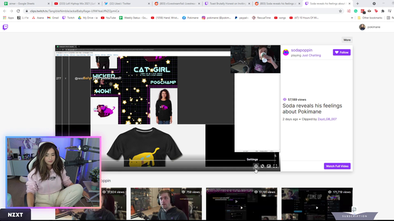Screen dimensions: 394x221
Task: Click the Twitch logo at top left
Action: coord(6,27)
